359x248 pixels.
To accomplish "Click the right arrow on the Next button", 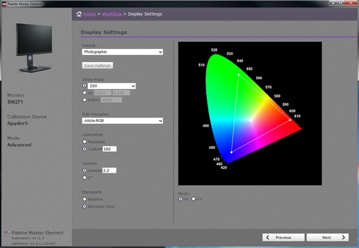I will click(344, 237).
